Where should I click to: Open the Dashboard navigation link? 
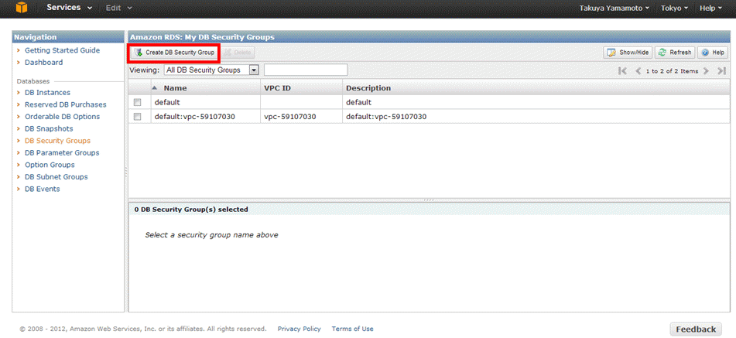point(43,63)
